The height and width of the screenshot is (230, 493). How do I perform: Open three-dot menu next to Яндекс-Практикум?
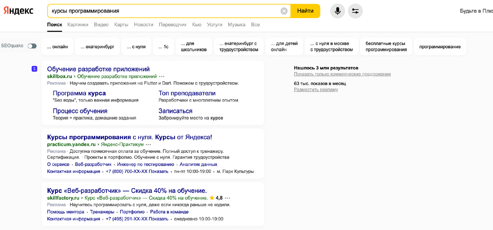coord(148,145)
